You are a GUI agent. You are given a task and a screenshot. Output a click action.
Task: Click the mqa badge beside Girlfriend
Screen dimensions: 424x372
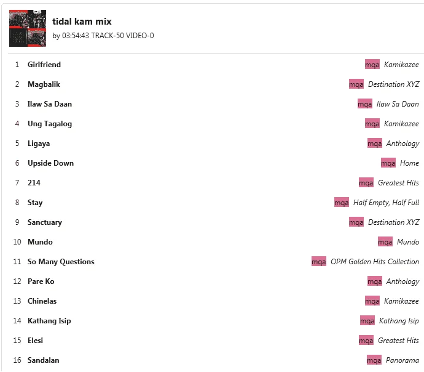[x=372, y=65]
